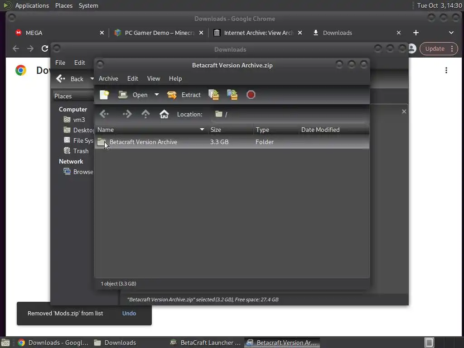The width and height of the screenshot is (464, 348).
Task: Sort by Name column header
Action: coord(151,130)
